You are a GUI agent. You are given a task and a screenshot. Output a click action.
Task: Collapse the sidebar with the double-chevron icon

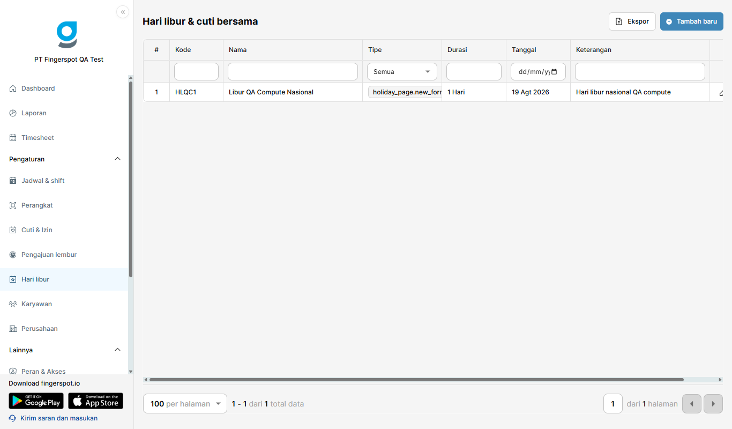point(123,12)
